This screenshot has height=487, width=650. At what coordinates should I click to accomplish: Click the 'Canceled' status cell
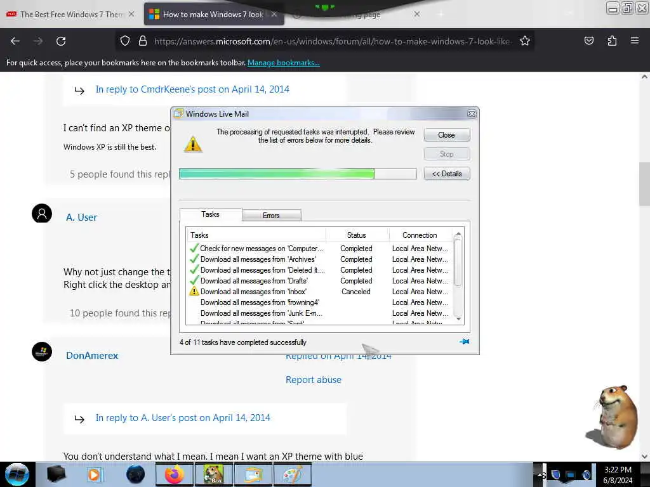coord(356,292)
